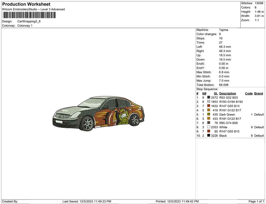Click the EndX value 0.00 in
Screen dimensions: 266x204
pyautogui.click(x=224, y=64)
